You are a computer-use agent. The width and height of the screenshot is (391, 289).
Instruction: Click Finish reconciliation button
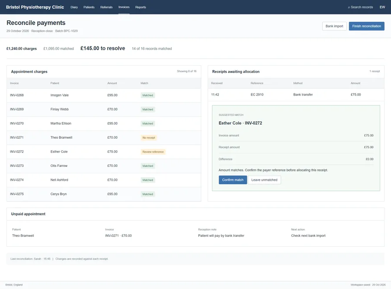[366, 26]
